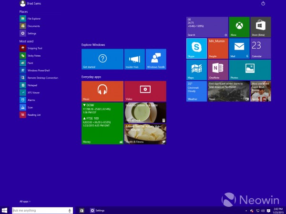Expand the All apps list
The height and width of the screenshot is (214, 286).
coord(25,202)
